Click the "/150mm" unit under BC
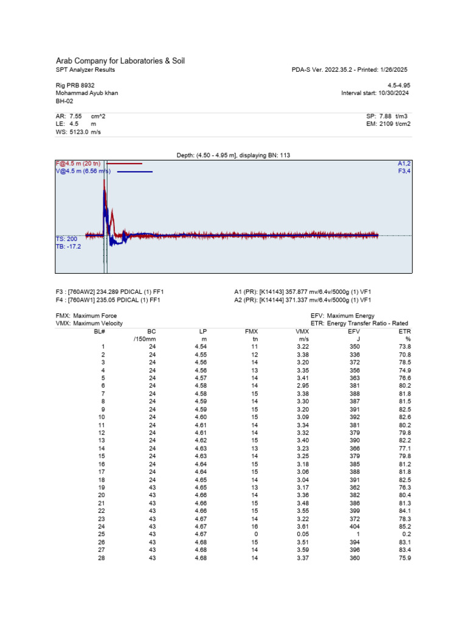This screenshot has width=467, height=623. pyautogui.click(x=145, y=339)
